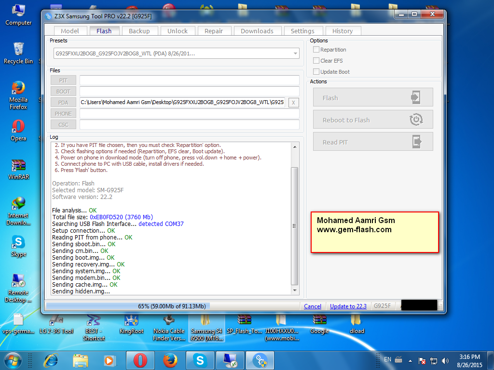Image resolution: width=494 pixels, height=370 pixels.
Task: Click the log scroll up arrow
Action: pos(295,147)
